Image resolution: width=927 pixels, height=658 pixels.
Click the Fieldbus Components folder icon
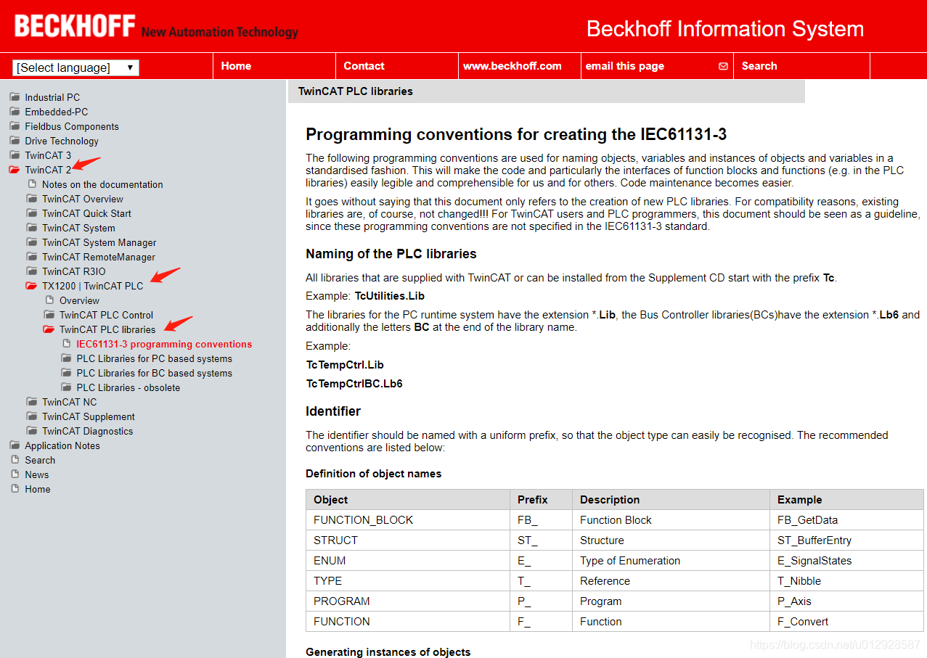(15, 126)
